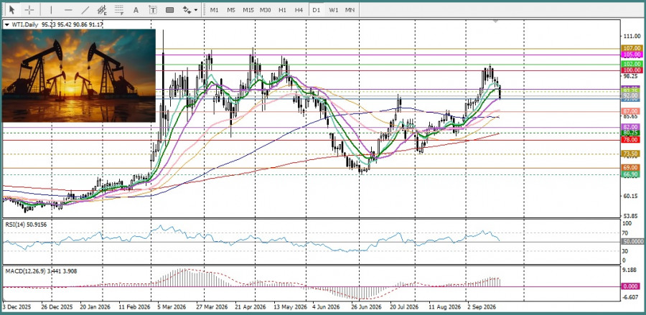The image size is (646, 315).
Task: Switch to the M1 timeframe
Action: point(214,9)
